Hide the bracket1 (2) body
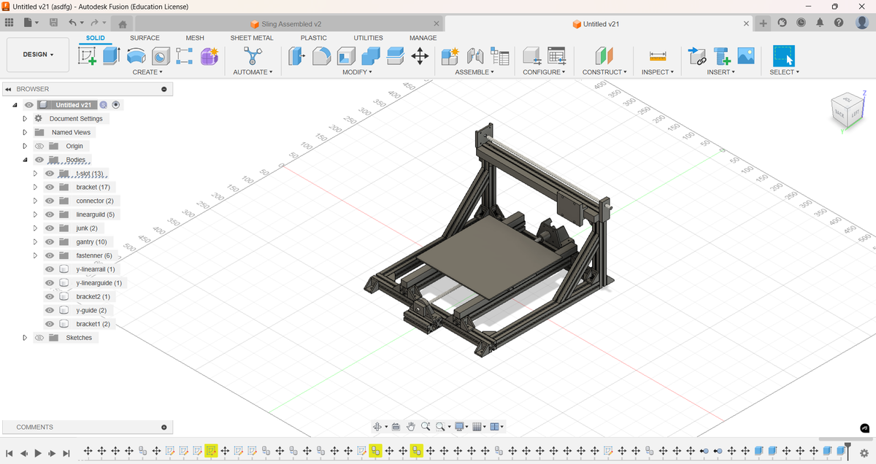This screenshot has height=464, width=876. click(x=50, y=324)
